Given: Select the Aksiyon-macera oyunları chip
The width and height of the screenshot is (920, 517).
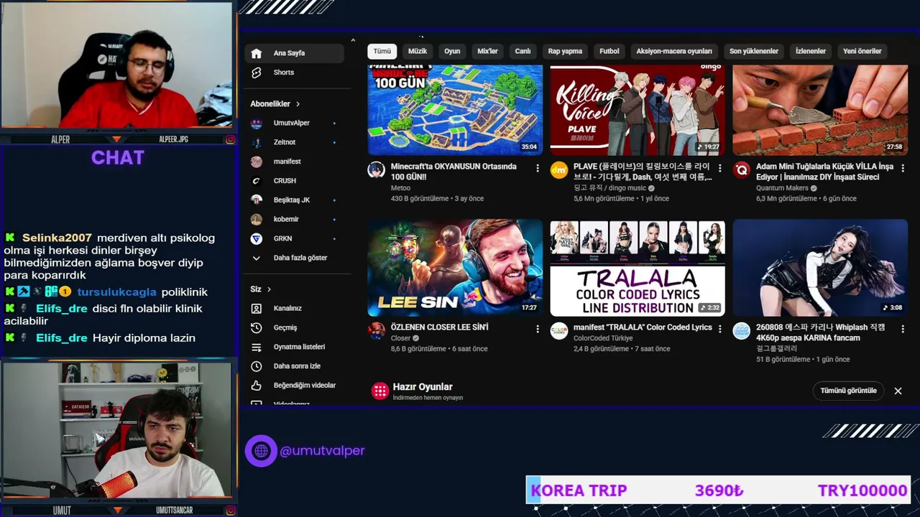Looking at the screenshot, I should click(674, 51).
